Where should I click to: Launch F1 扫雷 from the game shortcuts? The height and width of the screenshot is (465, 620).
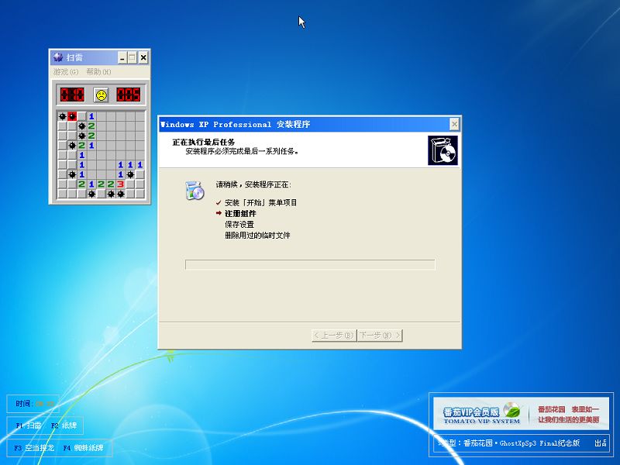(x=29, y=425)
